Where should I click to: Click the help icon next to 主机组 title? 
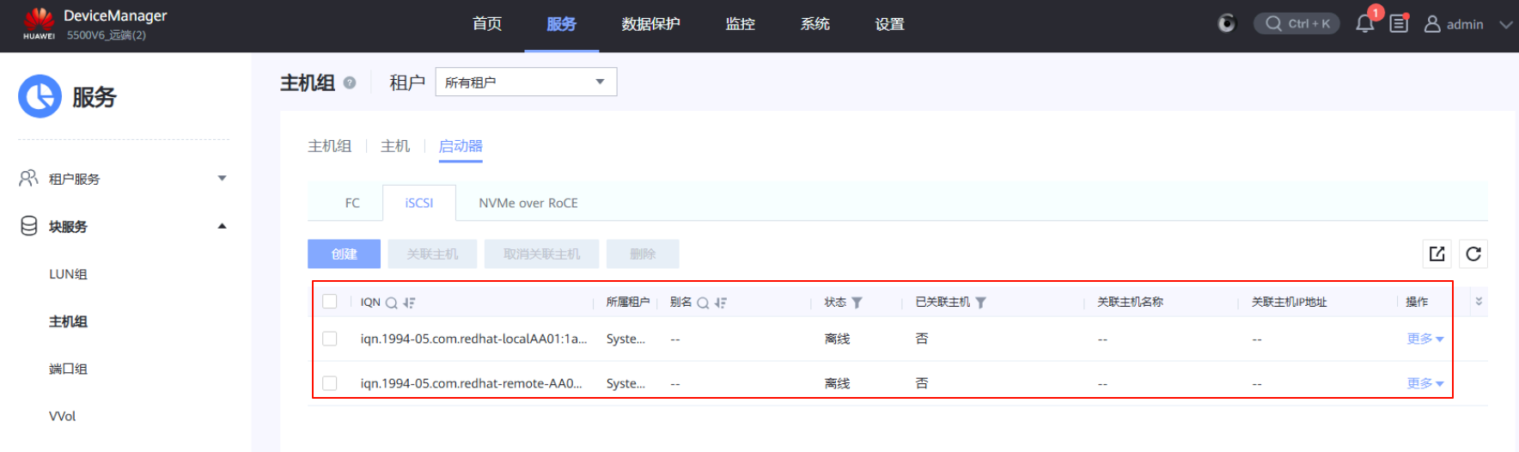pyautogui.click(x=350, y=83)
